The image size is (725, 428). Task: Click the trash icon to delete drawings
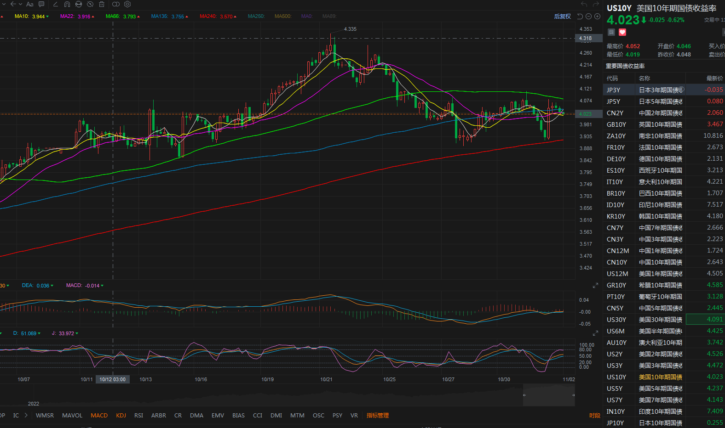pos(102,4)
